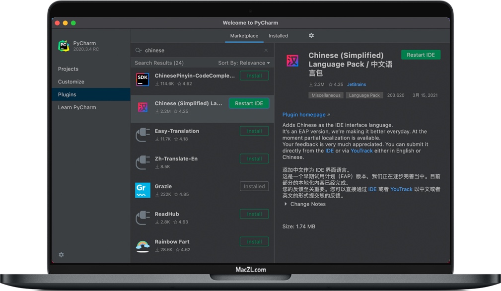Click the Zh-Translate-En plug icon

point(143,162)
